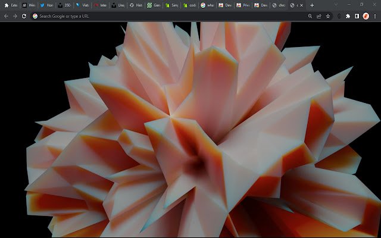Image resolution: width=381 pixels, height=238 pixels.
Task: Open the Chrome three-dot menu
Action: [375, 16]
